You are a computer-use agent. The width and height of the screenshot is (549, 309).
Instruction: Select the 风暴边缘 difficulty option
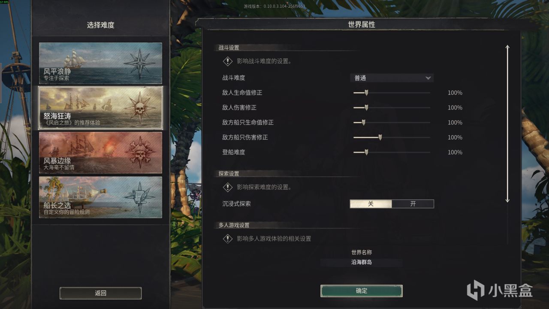pos(101,152)
